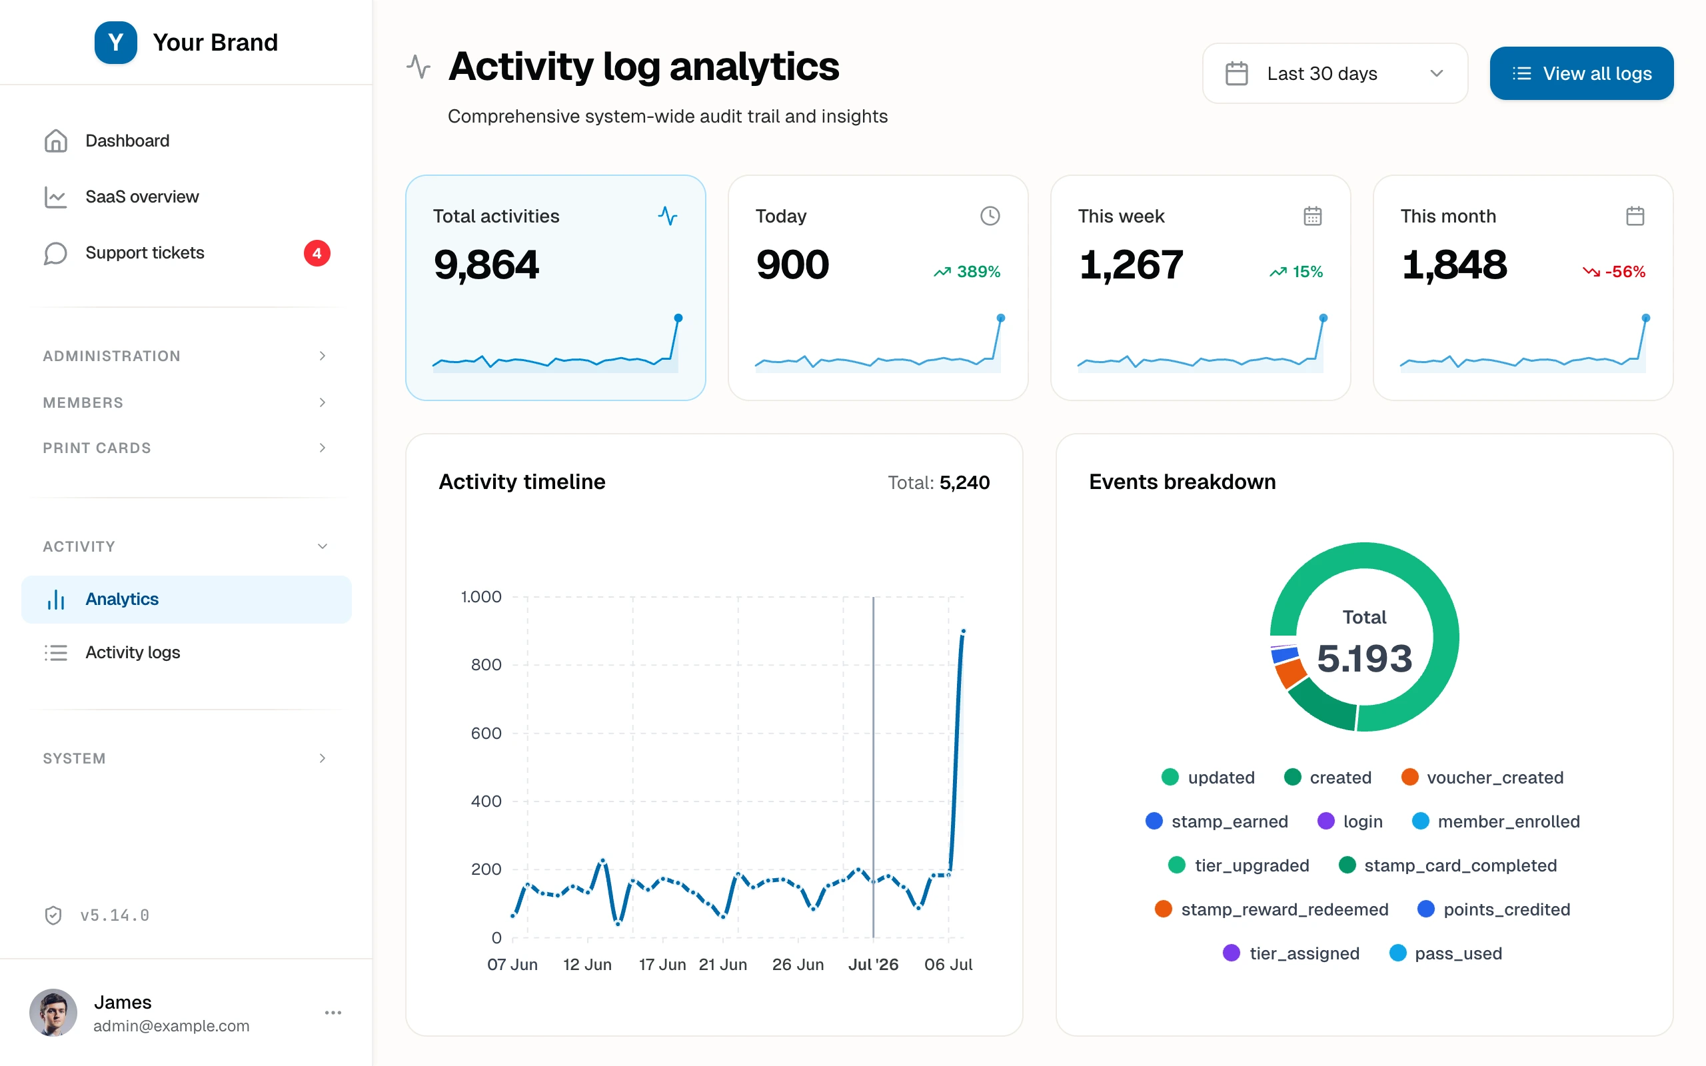The width and height of the screenshot is (1706, 1066).
Task: Click View all logs button
Action: point(1581,73)
